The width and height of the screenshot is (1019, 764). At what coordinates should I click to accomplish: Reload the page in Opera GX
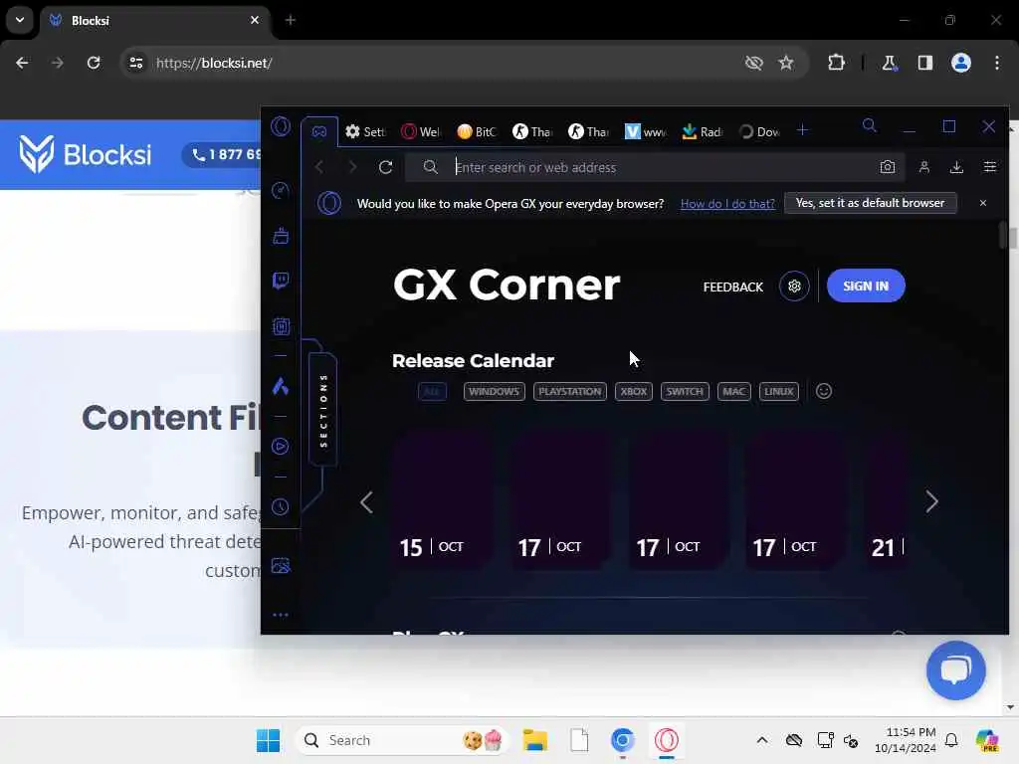click(x=385, y=167)
